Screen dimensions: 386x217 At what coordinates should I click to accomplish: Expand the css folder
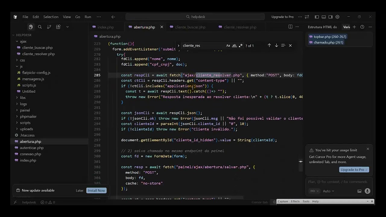click(x=22, y=60)
